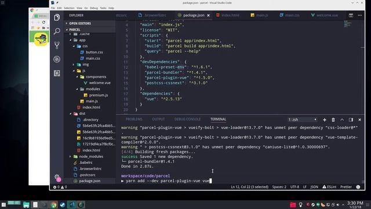Kill terminal with the trash icon

coord(333,120)
